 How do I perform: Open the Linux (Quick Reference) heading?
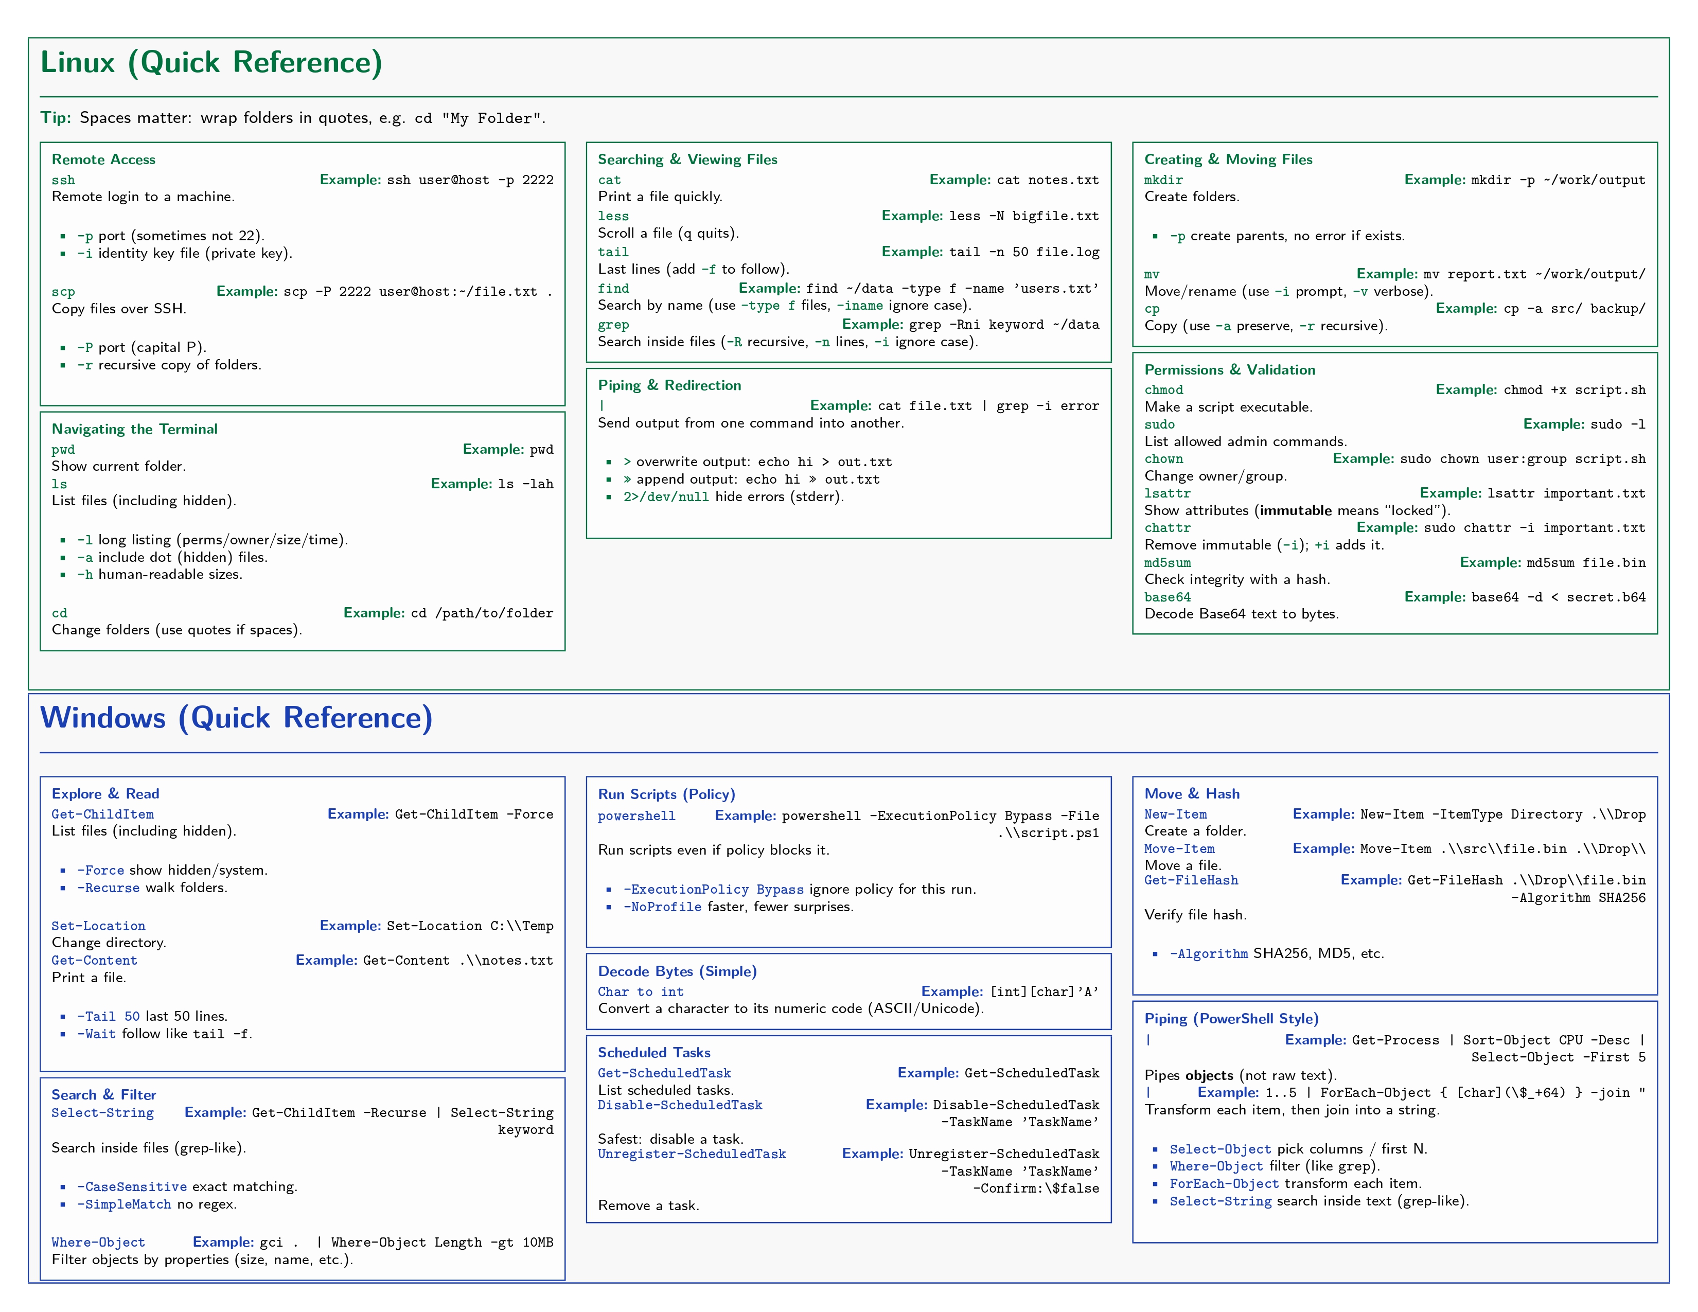[x=211, y=63]
